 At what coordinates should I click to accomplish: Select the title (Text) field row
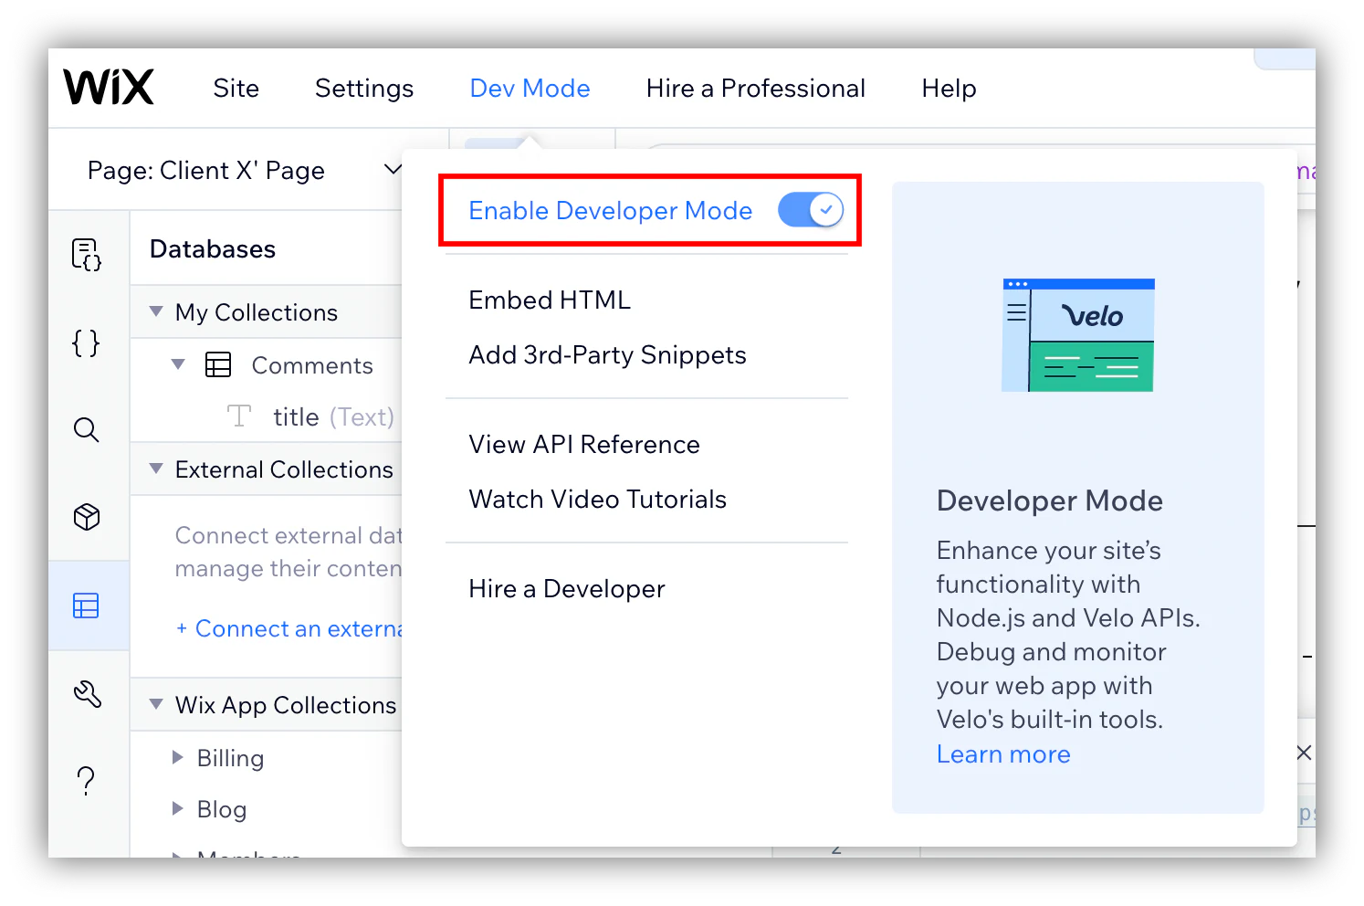point(267,416)
